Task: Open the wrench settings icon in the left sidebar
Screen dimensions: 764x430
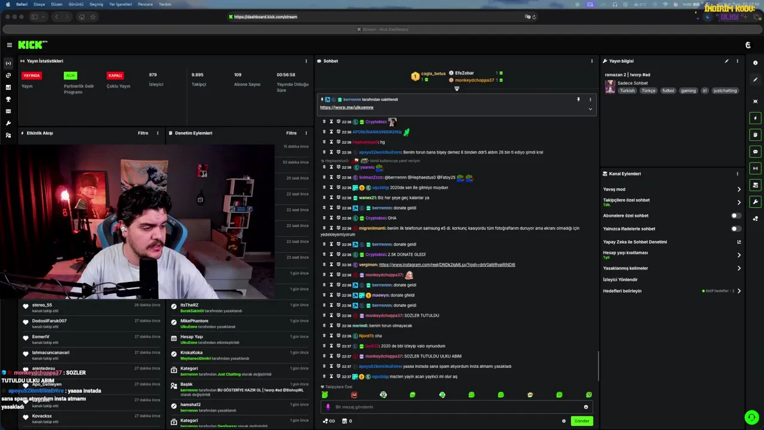Action: pos(8,123)
